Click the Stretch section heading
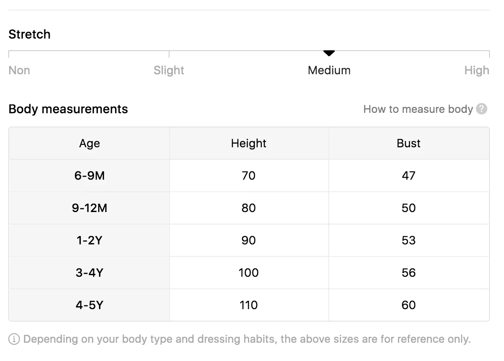The image size is (504, 361). point(29,34)
